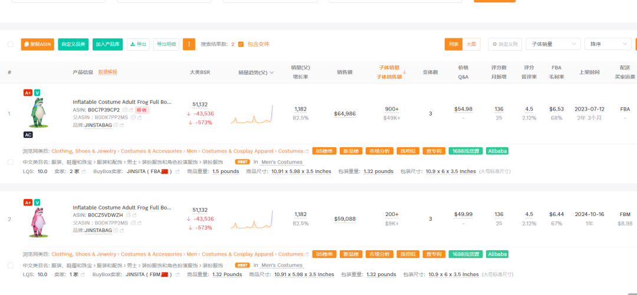Copy ASIN B0C7P39CP2 using its copy icon
Image resolution: width=637 pixels, height=295 pixels.
click(x=125, y=110)
